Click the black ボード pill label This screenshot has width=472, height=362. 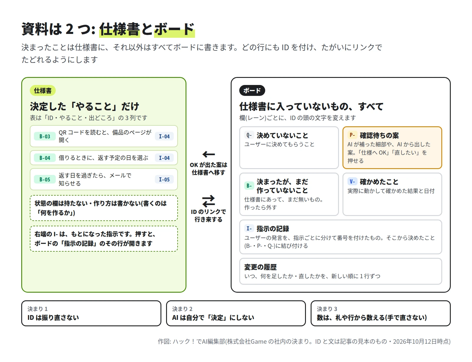click(x=252, y=91)
